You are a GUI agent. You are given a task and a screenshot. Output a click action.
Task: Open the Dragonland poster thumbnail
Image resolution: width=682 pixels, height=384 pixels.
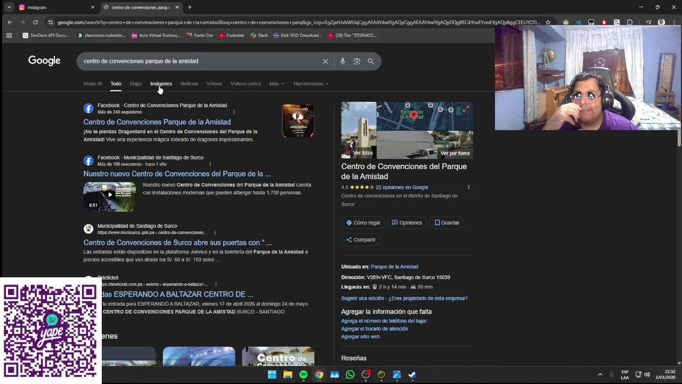click(298, 121)
